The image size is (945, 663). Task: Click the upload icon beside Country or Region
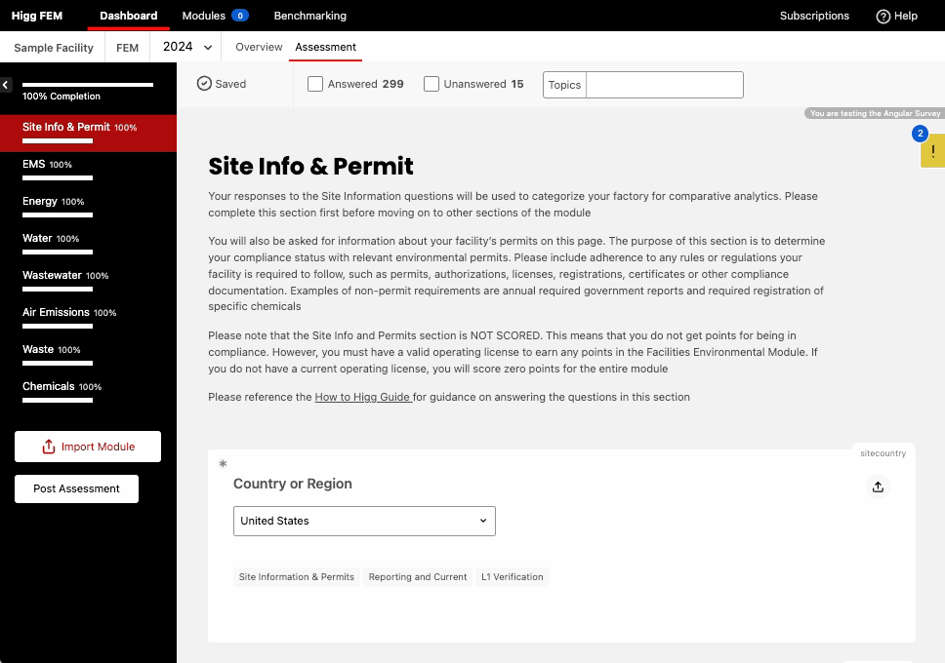point(878,487)
